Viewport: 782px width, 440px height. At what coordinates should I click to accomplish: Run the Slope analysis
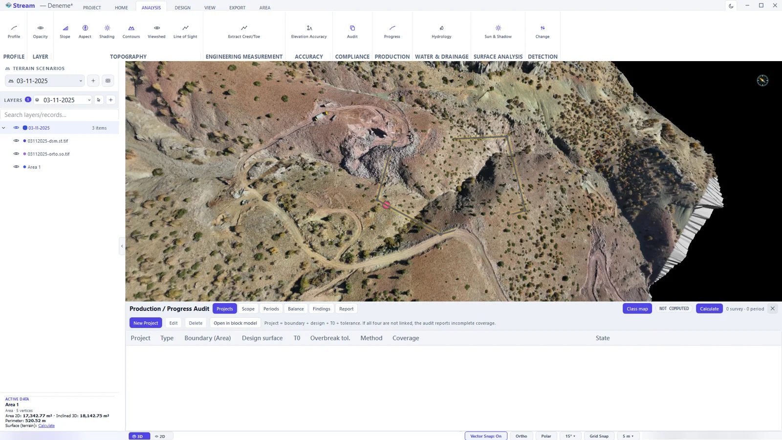tap(65, 31)
